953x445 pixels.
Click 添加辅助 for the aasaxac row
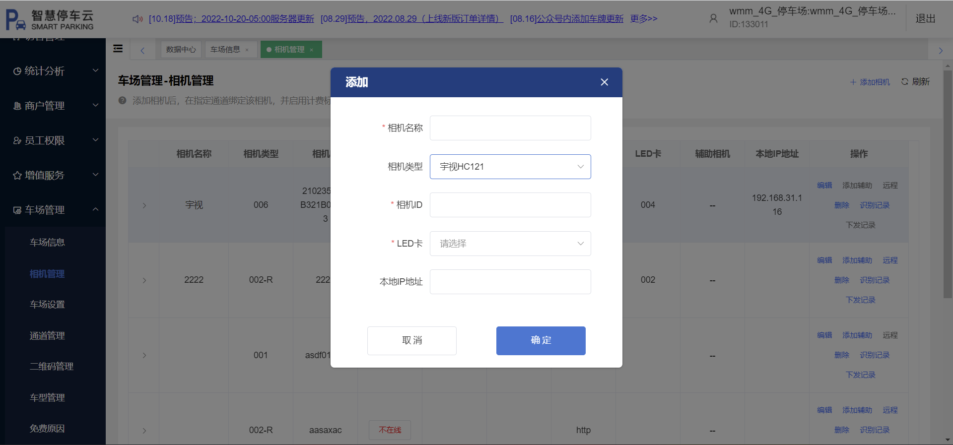tap(857, 410)
